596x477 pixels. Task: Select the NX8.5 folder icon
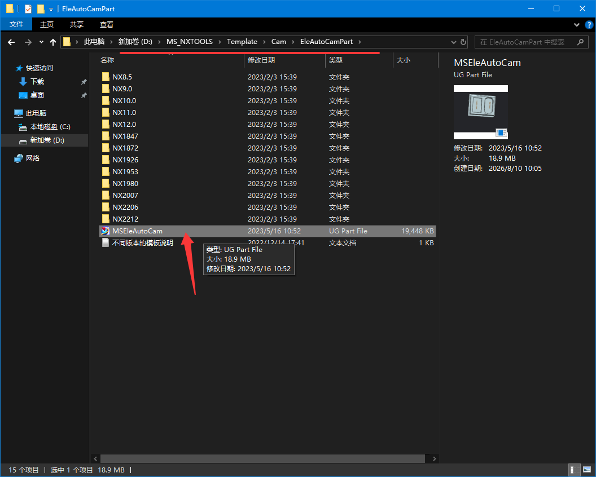[x=106, y=77]
